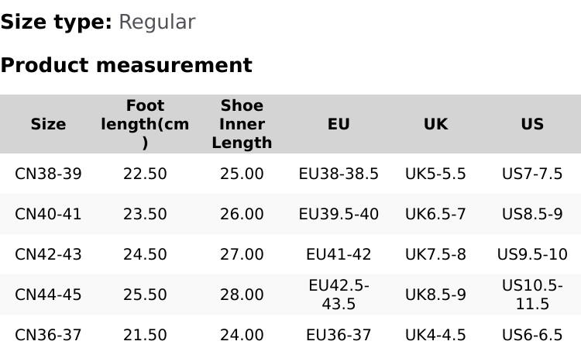Screen dimensions: 581x355
Task: Select the CN36-37 size cell
Action: click(48, 335)
